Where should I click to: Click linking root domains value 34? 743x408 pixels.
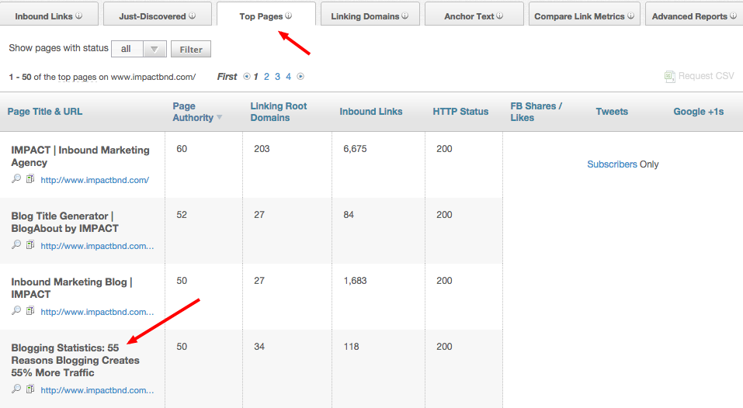point(259,347)
